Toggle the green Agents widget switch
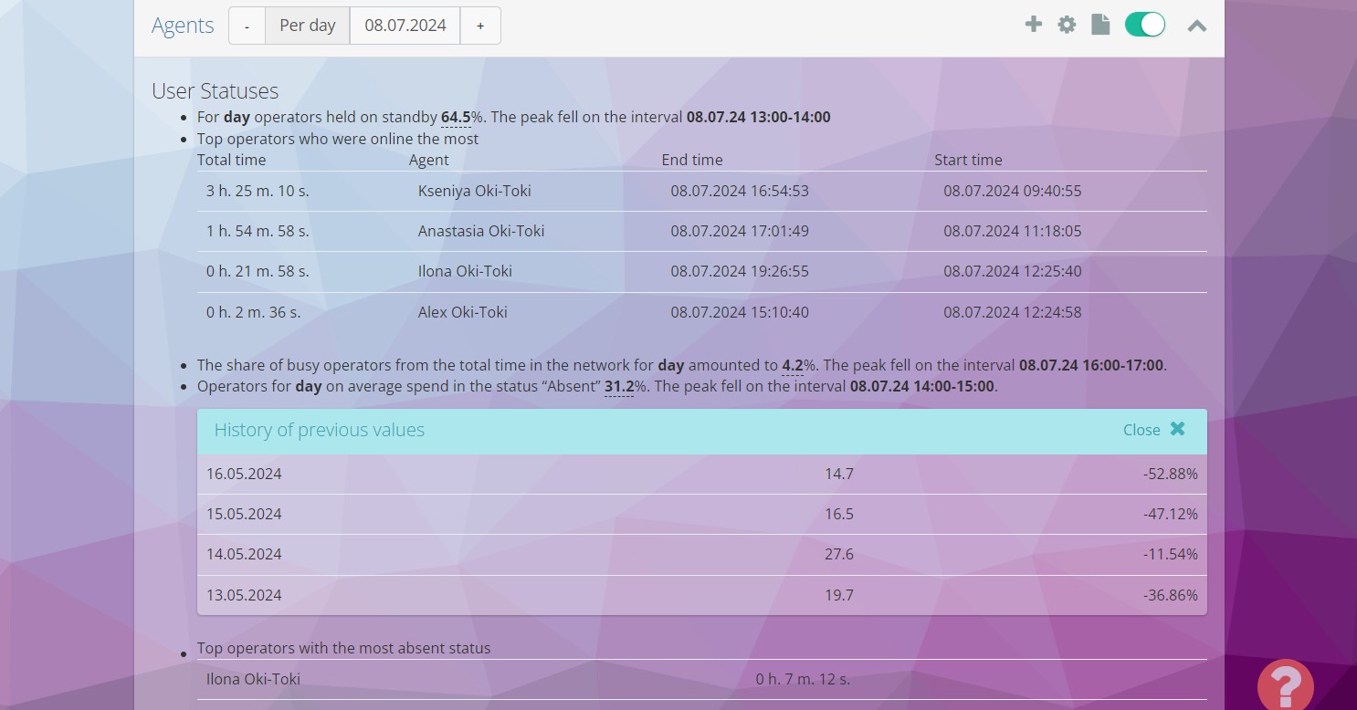The width and height of the screenshot is (1357, 710). pos(1145,25)
